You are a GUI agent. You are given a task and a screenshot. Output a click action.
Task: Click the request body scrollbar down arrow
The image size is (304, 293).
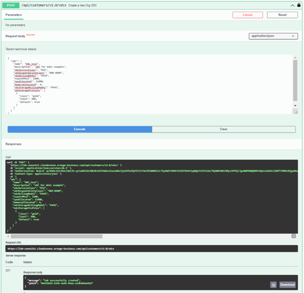295,106
